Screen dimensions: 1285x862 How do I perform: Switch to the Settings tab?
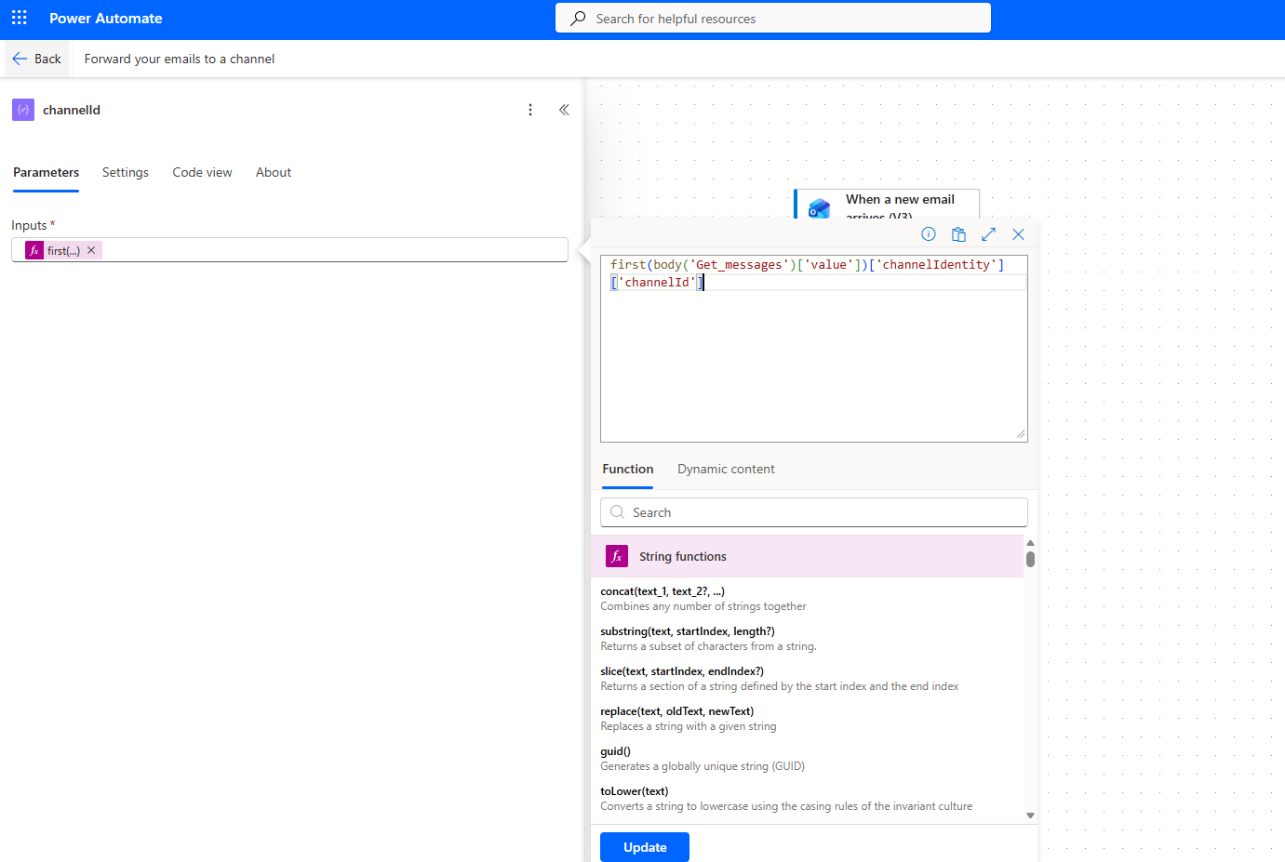pos(126,172)
